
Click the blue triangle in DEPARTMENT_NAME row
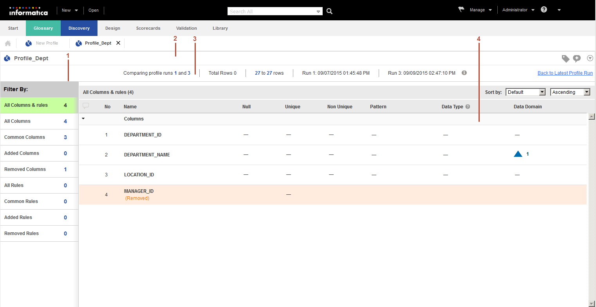pyautogui.click(x=518, y=154)
